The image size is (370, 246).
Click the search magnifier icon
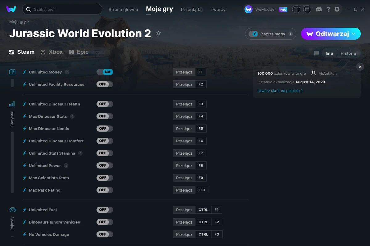tap(28, 9)
